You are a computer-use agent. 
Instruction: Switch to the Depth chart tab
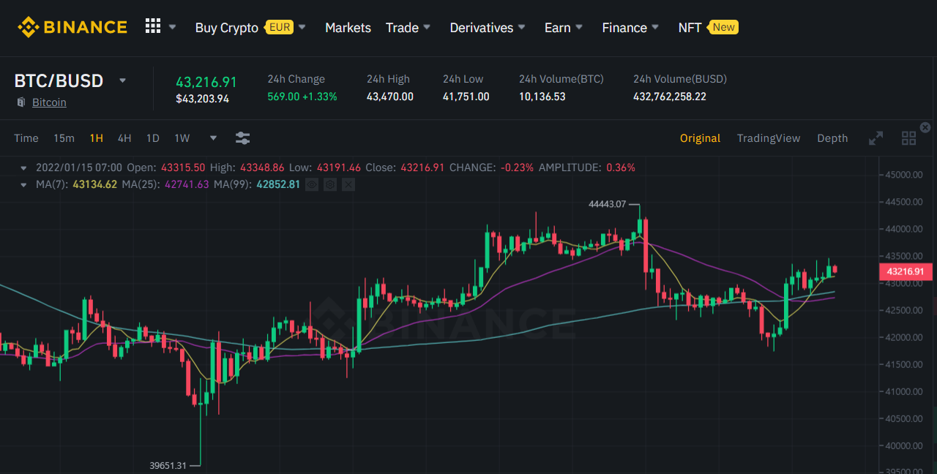pyautogui.click(x=832, y=138)
